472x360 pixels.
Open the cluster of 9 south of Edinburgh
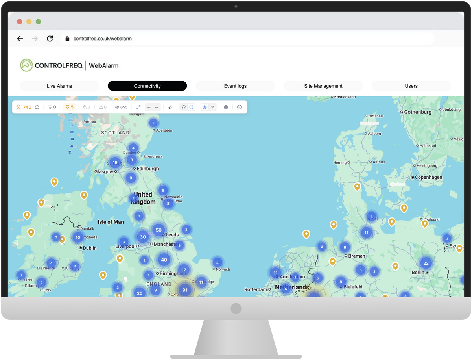131,178
